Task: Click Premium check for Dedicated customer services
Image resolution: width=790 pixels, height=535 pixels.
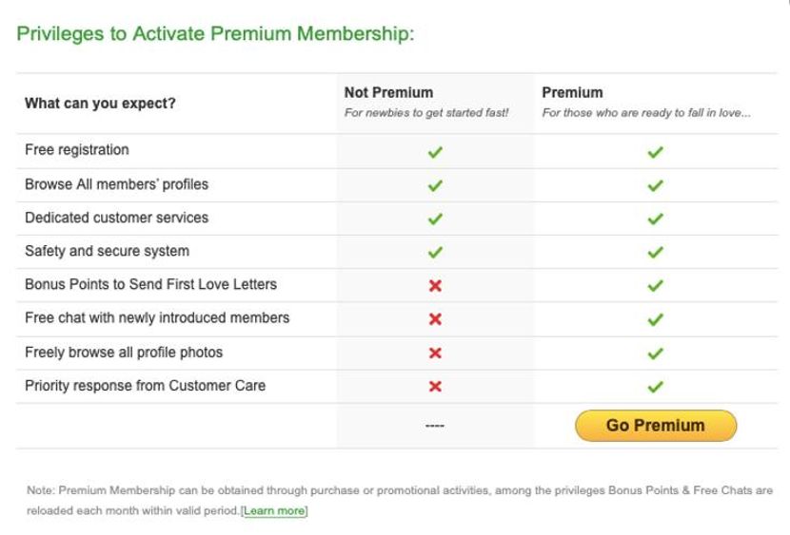Action: point(656,219)
